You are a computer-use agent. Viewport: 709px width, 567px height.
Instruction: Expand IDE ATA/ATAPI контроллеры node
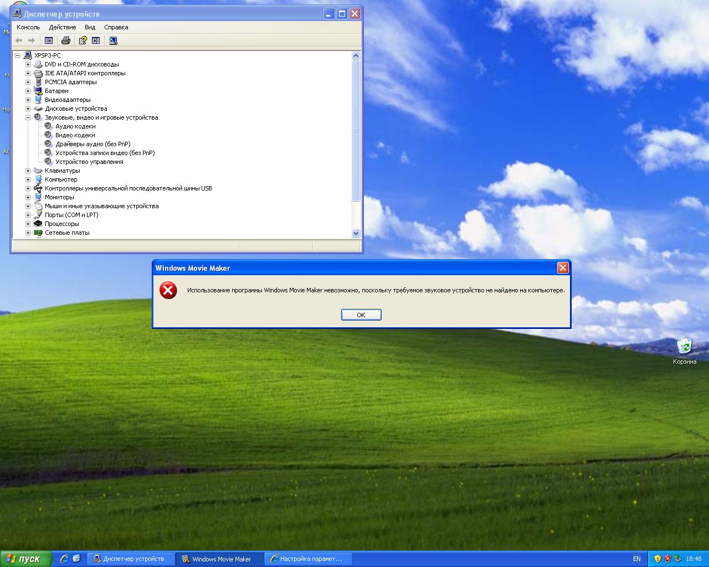[x=28, y=73]
